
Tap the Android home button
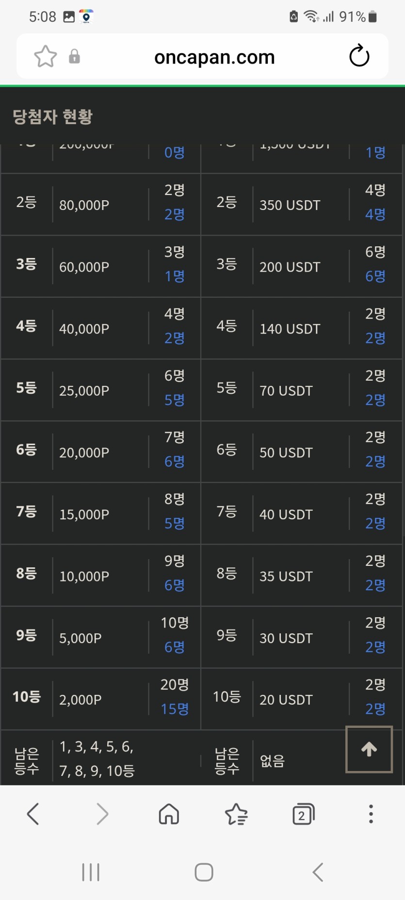pyautogui.click(x=204, y=872)
